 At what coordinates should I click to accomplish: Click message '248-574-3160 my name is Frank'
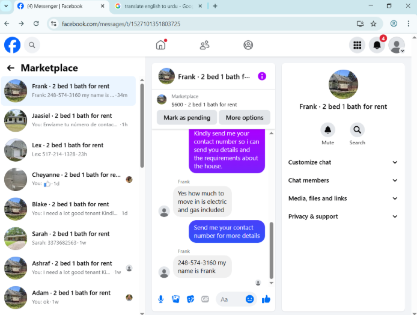click(202, 266)
